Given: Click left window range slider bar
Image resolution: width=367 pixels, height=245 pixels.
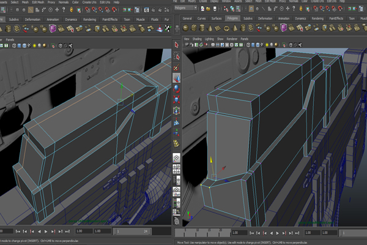Looking at the screenshot, I should coord(132,232).
